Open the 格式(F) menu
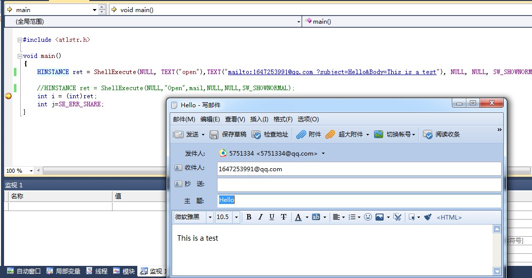The image size is (532, 278). (x=283, y=119)
